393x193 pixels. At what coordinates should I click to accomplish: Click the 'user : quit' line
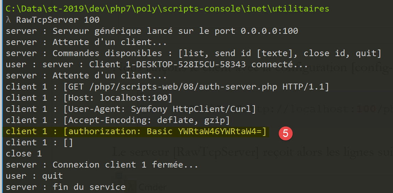[x=34, y=176]
